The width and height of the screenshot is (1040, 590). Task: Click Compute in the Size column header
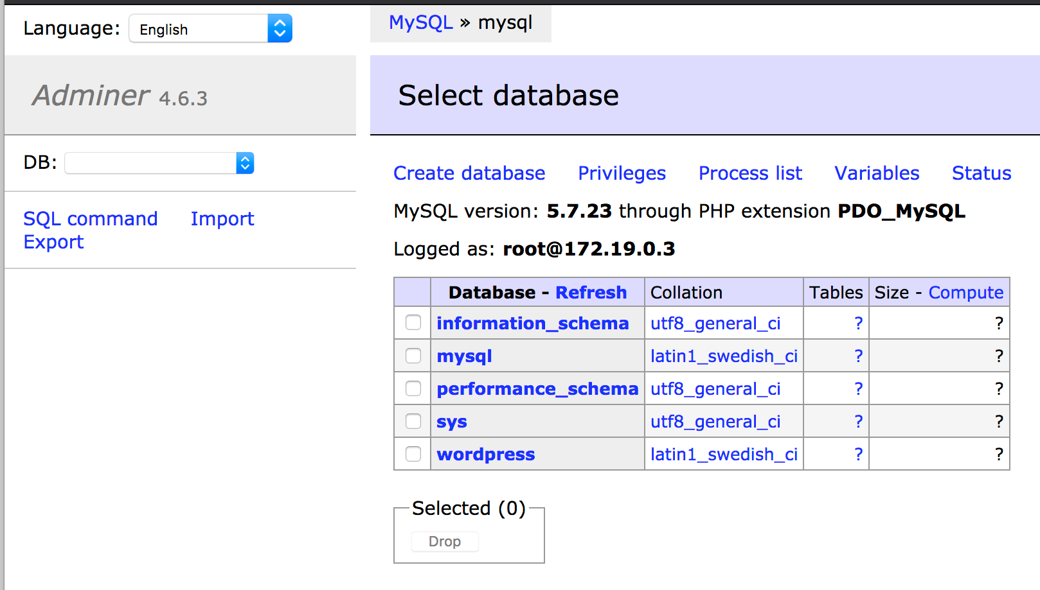(966, 293)
